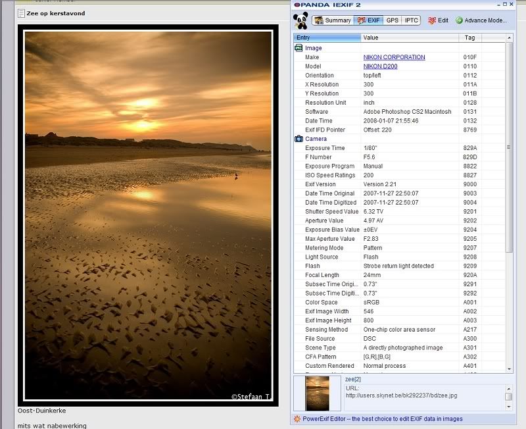Click the EXIF list vertical scrollbar thumb
The height and width of the screenshot is (429, 526).
509,147
